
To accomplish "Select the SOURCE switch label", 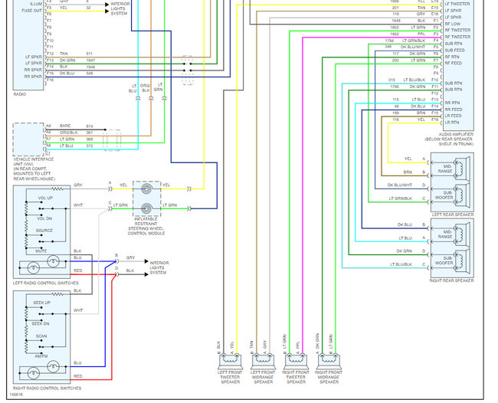I will [44, 231].
